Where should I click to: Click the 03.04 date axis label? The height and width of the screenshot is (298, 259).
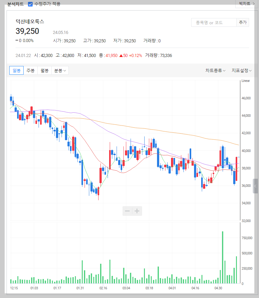(x=126, y=288)
